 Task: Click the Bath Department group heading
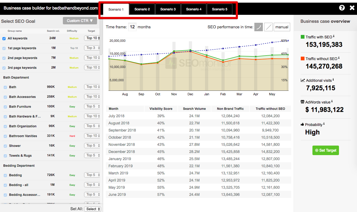point(16,78)
